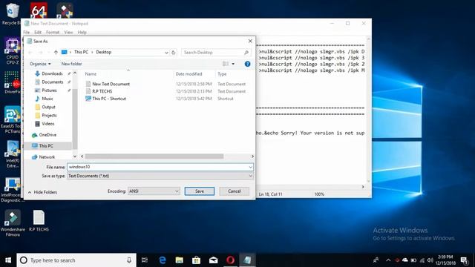Click the microphone icon in taskbar search

tap(129, 260)
